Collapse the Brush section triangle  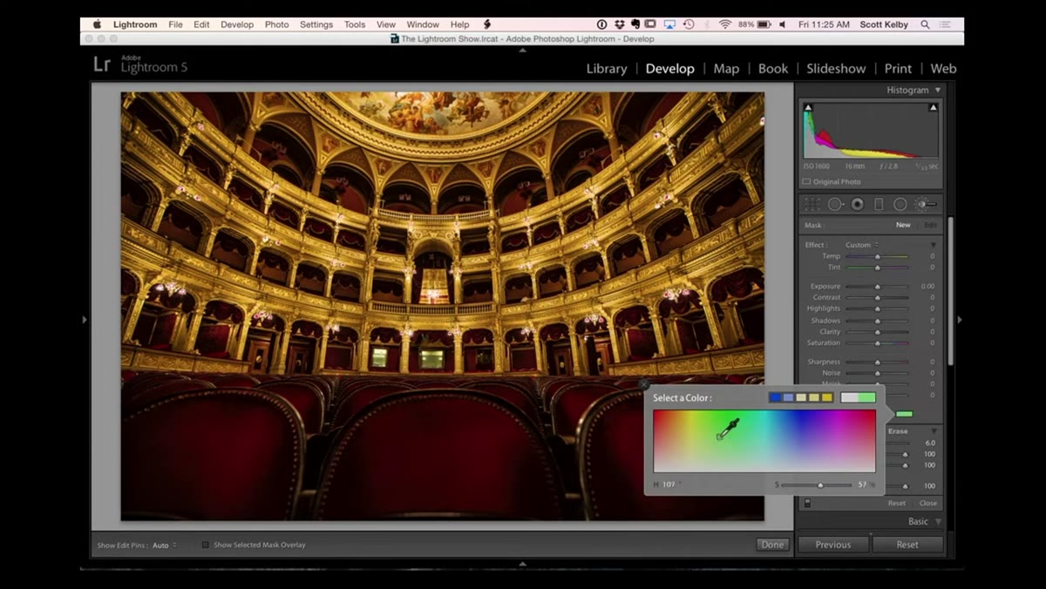(934, 431)
